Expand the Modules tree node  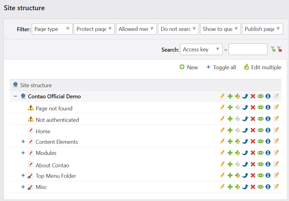click(23, 153)
